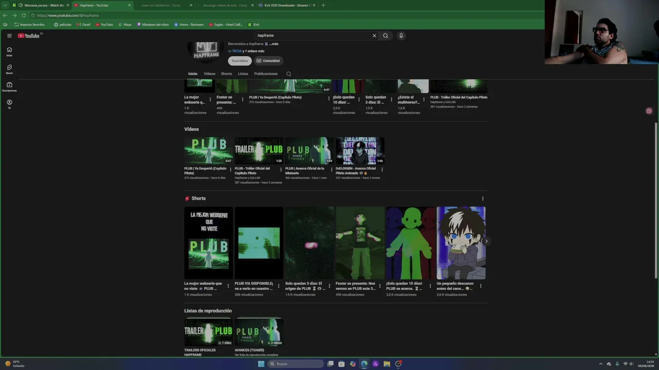Open options for 'Un pequeño descanso' short

click(x=480, y=286)
